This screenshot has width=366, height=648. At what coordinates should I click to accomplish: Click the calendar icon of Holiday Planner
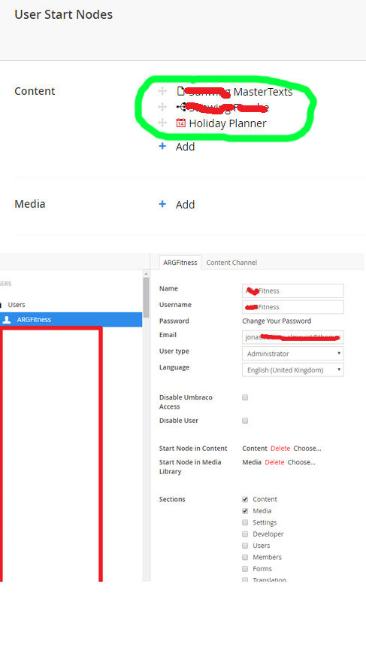(180, 123)
